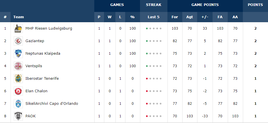
Task: Sort by +/- point difference header
Action: coord(205,17)
